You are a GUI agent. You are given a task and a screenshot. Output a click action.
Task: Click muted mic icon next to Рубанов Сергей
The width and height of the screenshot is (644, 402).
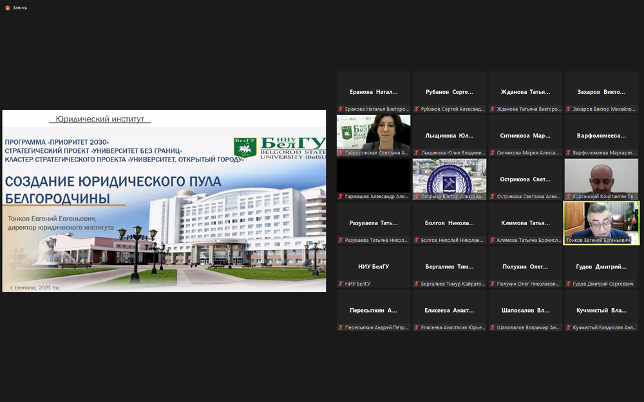point(417,109)
